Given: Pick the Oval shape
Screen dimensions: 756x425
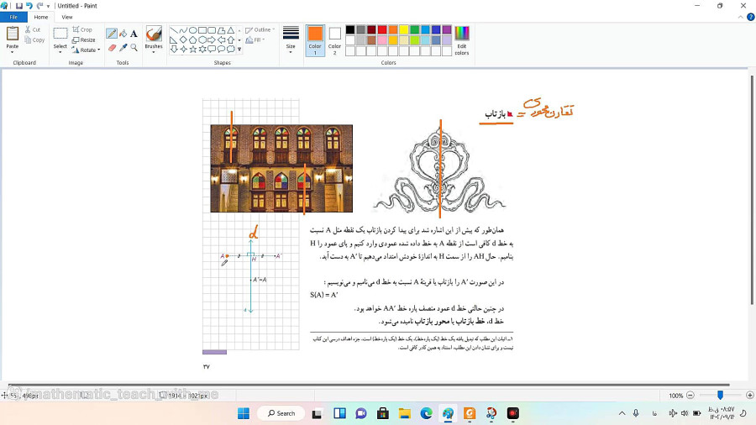Looking at the screenshot, I should click(x=192, y=30).
